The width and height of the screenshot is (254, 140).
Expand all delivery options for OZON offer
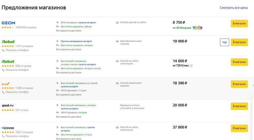68,31
